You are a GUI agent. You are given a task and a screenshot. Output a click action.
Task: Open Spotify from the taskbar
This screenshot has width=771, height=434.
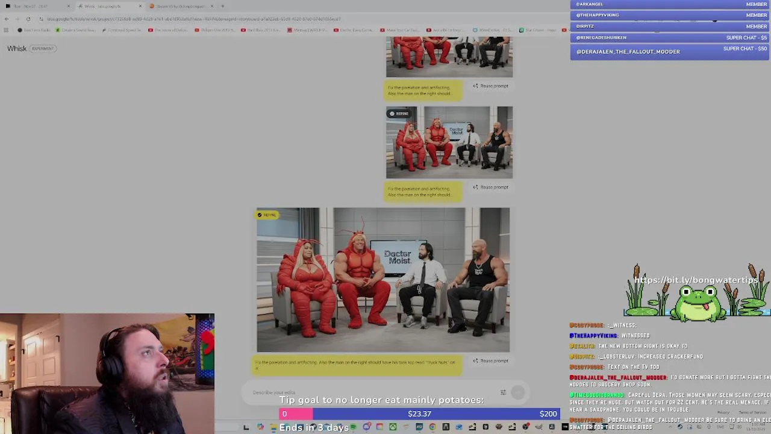(x=353, y=427)
